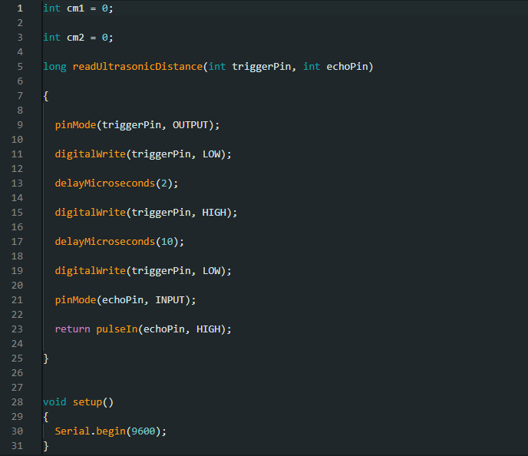
Task: Click 'echoPin' argument on line 23
Action: [164, 329]
